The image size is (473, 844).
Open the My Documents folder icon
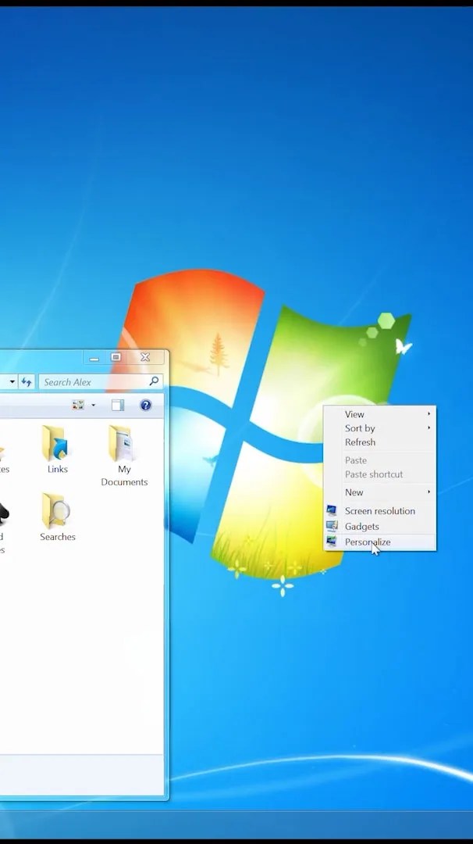coord(121,443)
